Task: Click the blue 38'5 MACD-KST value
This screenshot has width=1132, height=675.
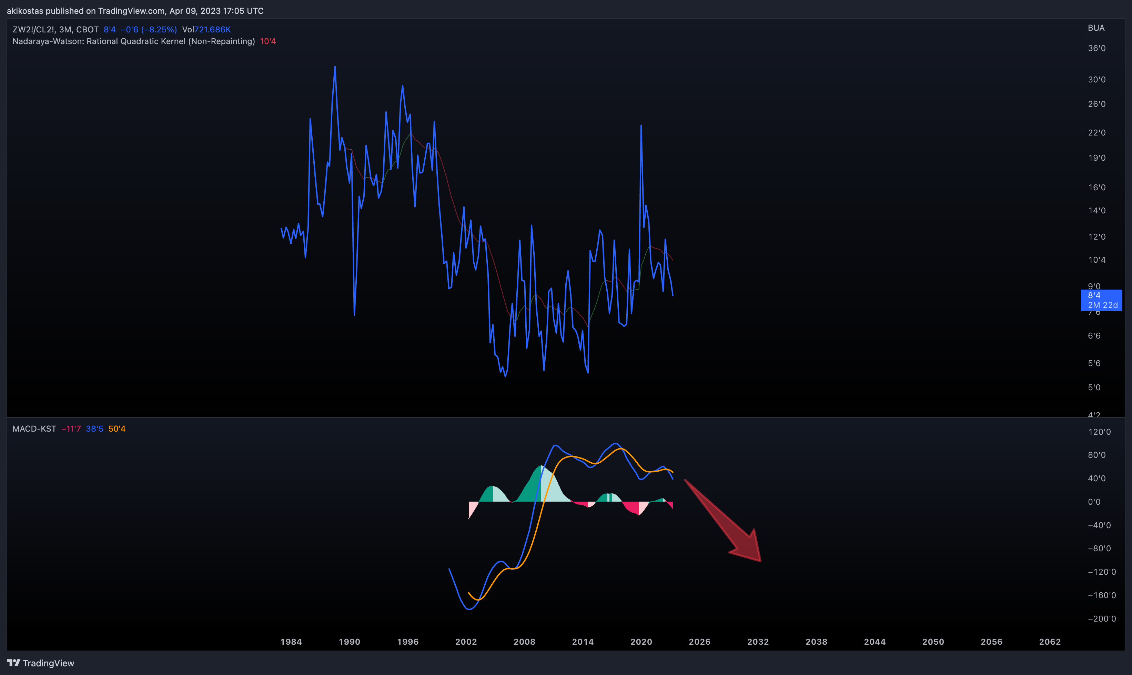Action: tap(94, 429)
